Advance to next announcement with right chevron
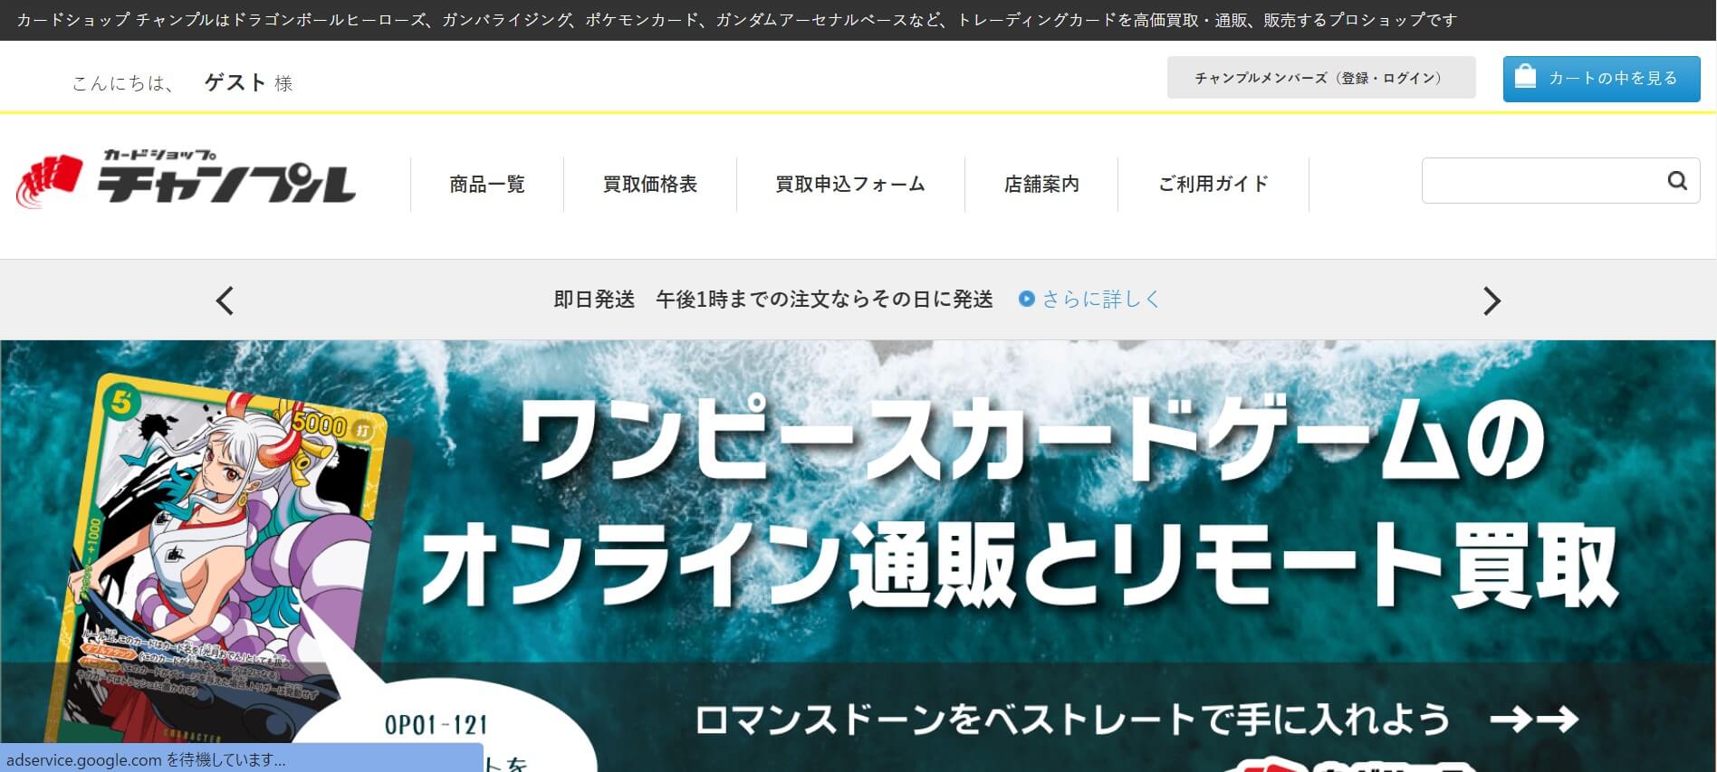 pos(1492,300)
